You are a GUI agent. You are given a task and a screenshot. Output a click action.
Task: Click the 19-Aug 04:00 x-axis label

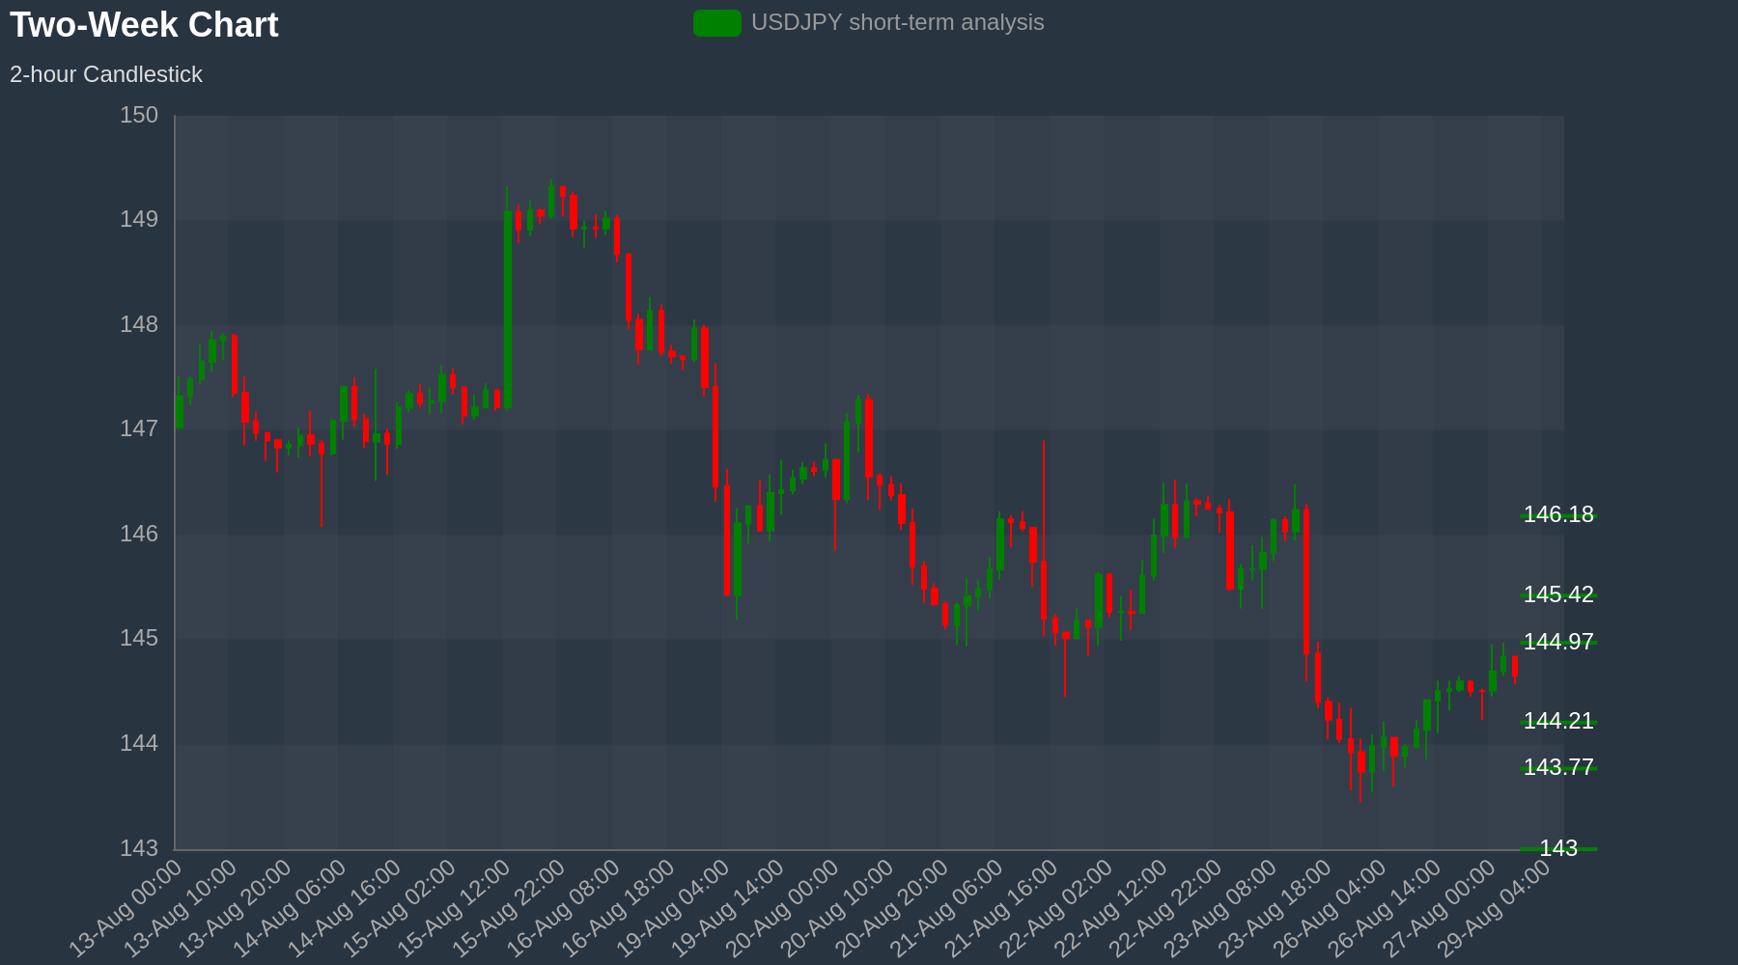[x=674, y=908]
